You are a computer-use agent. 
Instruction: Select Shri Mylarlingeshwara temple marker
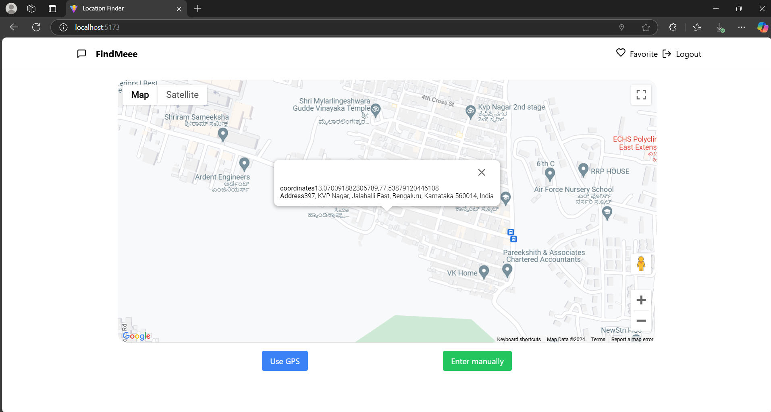376,110
